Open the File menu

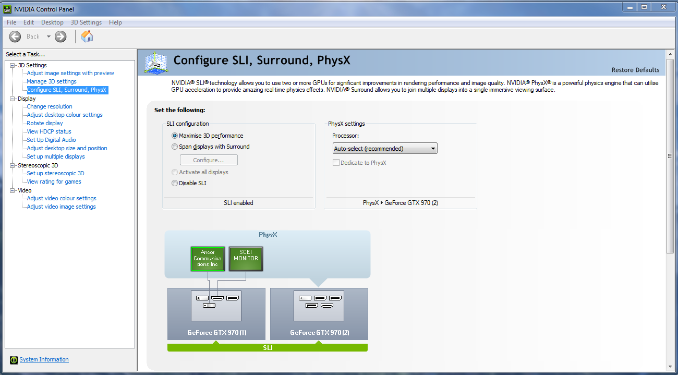pos(11,22)
